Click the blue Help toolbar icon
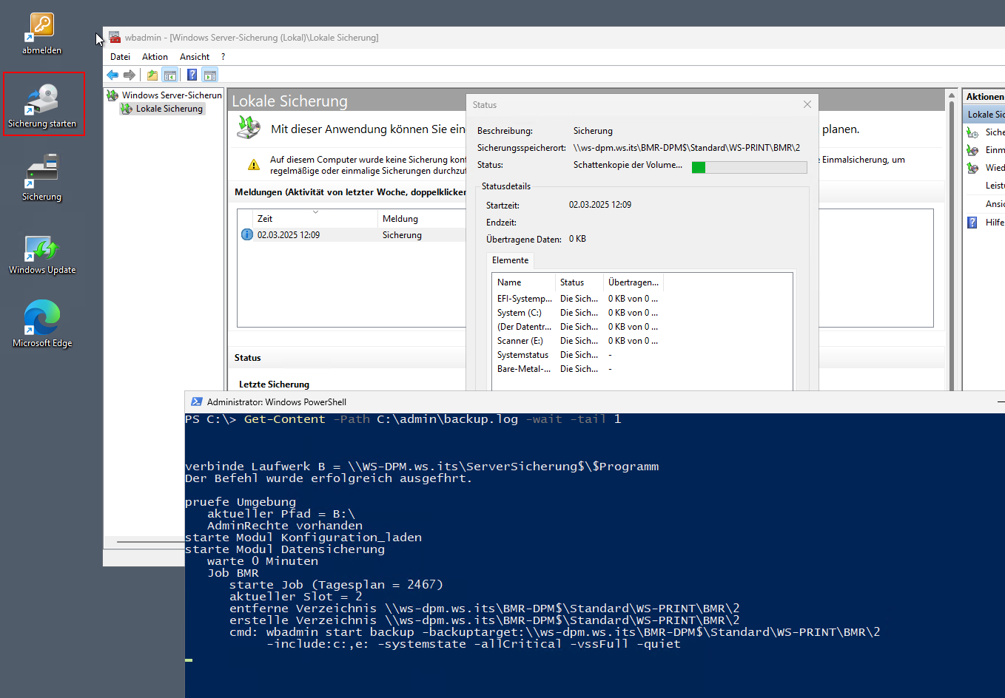 [x=192, y=75]
